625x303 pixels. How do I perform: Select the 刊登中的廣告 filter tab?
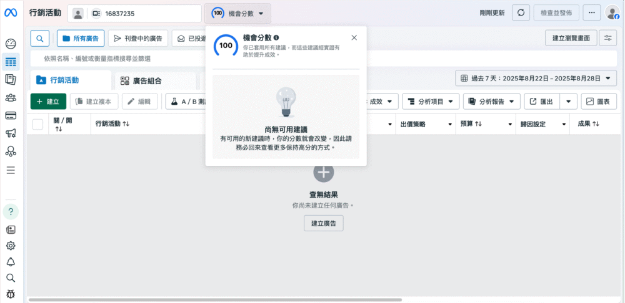(x=138, y=38)
